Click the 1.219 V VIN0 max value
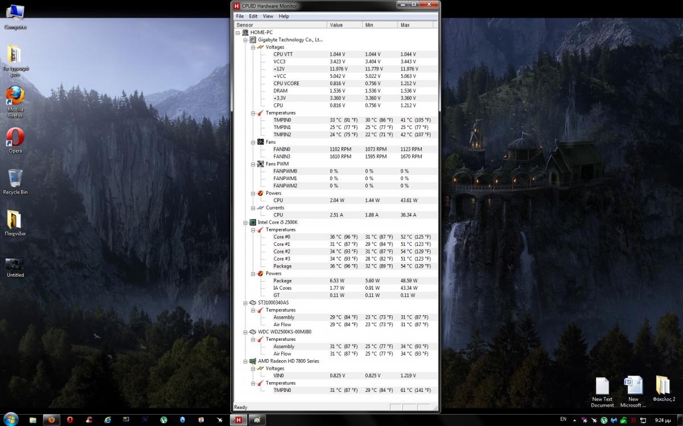This screenshot has width=683, height=426. 408,376
